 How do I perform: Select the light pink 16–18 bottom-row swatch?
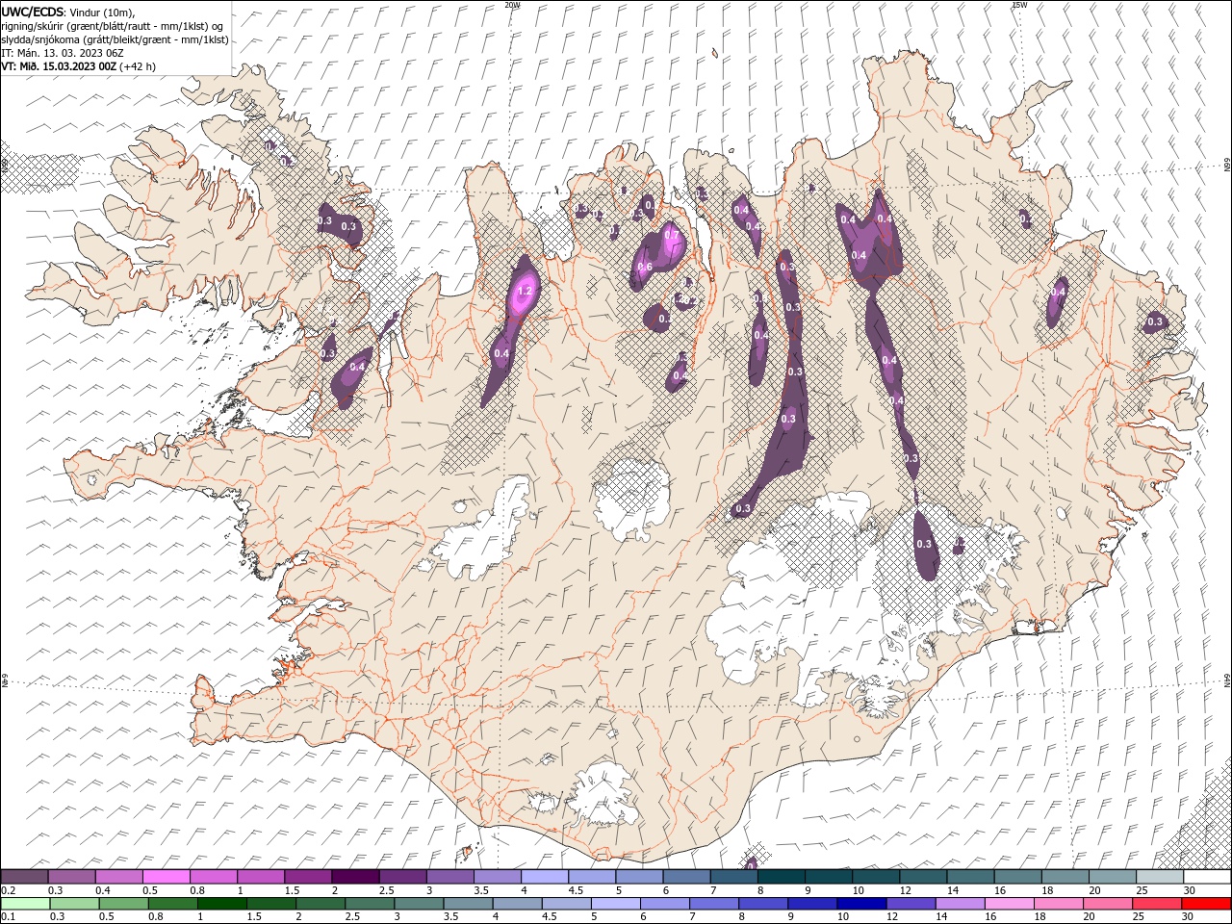coord(1008,904)
